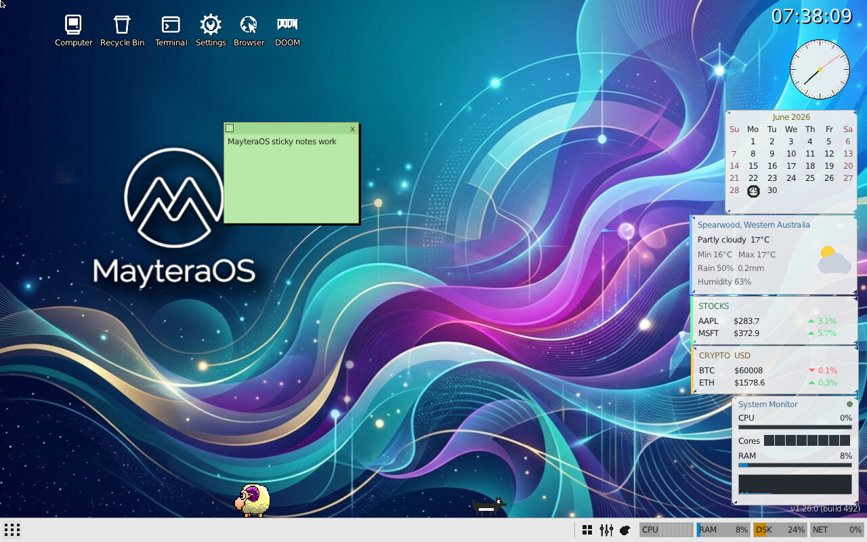
Task: Toggle the square box on the sticky note header
Action: coord(230,128)
